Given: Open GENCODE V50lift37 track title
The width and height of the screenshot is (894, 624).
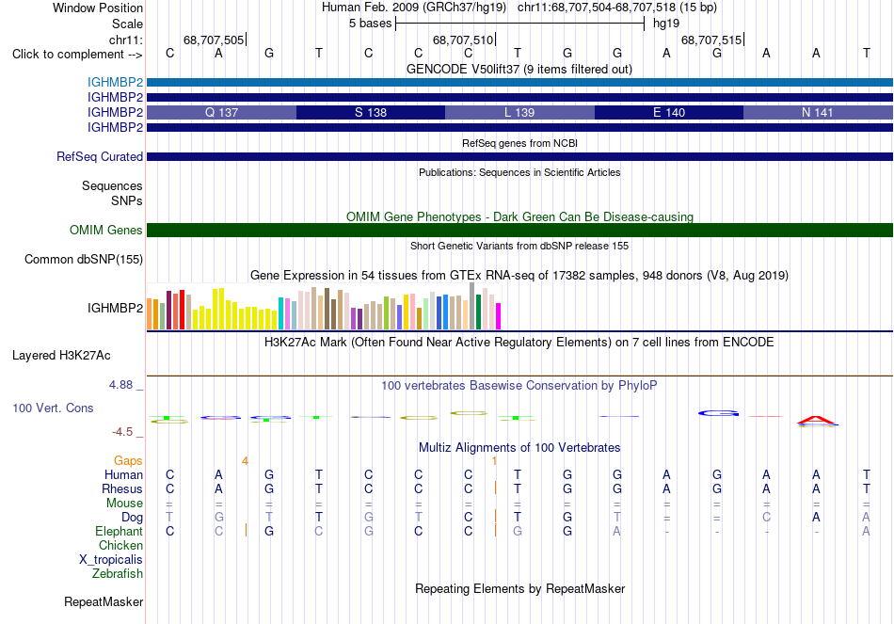Looking at the screenshot, I should coord(519,69).
